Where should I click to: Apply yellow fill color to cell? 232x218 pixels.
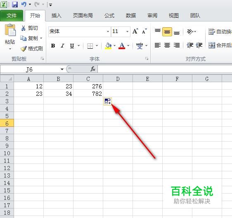[108, 46]
